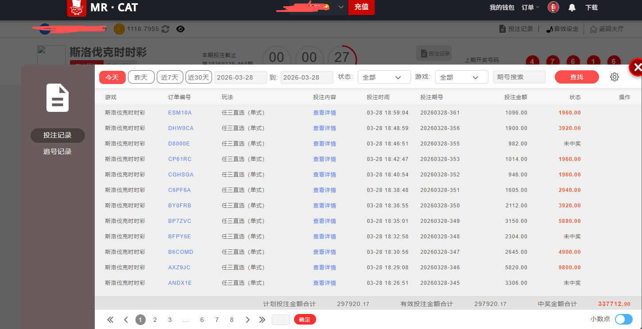
Task: Click the 期号搜索 input field
Action: 519,77
